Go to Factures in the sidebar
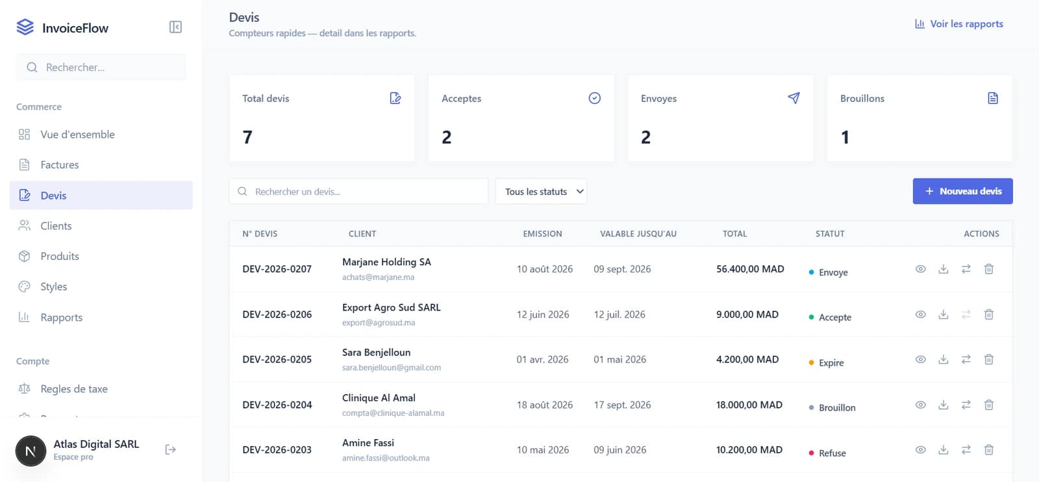The height and width of the screenshot is (482, 1039). 101,165
